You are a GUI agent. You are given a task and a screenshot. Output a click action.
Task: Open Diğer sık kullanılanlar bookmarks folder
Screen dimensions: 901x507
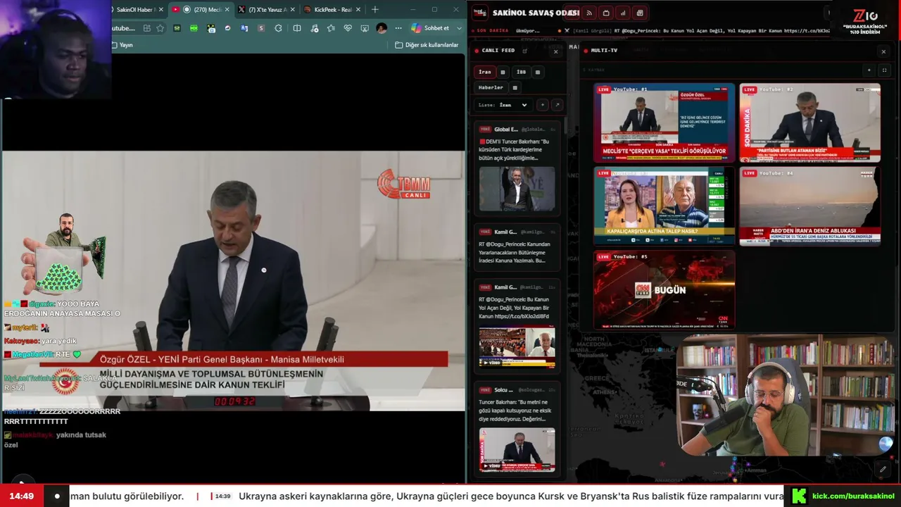click(x=427, y=45)
